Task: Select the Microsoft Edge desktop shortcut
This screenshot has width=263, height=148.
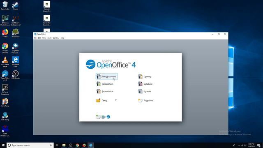Action: (16, 62)
